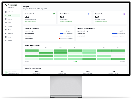Click the top Monday cell in activity heatmap

click(x=32, y=51)
